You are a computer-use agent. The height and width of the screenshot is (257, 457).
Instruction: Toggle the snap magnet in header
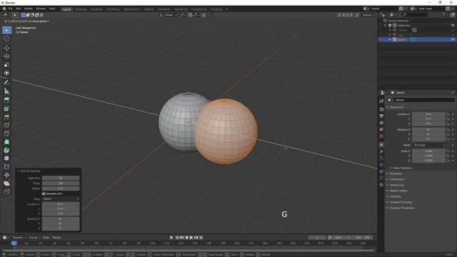click(x=190, y=15)
